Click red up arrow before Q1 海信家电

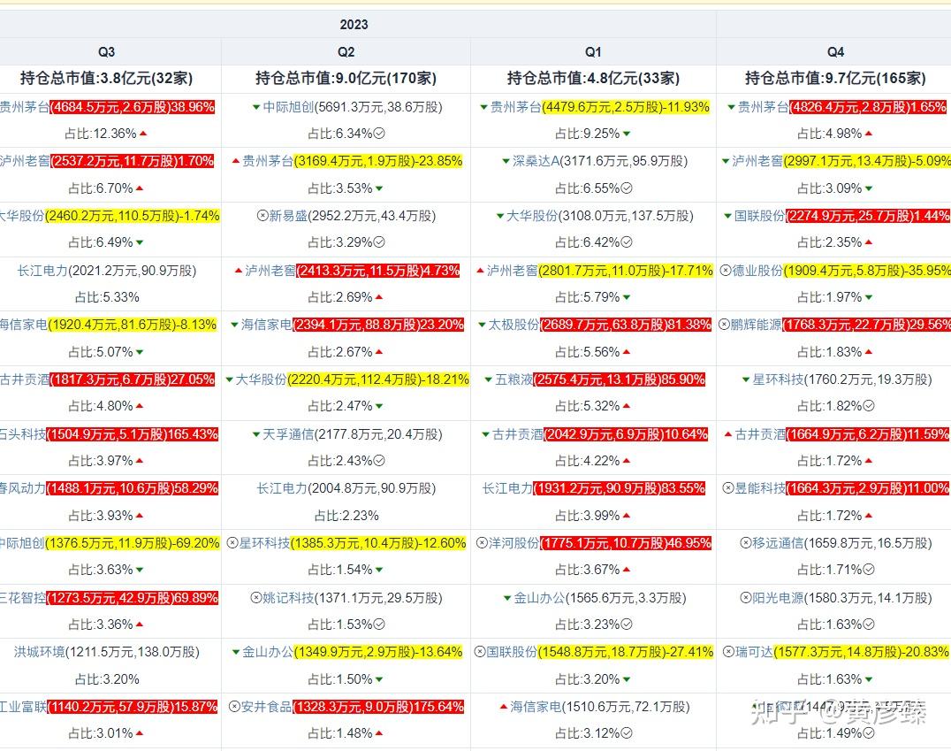pyautogui.click(x=504, y=707)
